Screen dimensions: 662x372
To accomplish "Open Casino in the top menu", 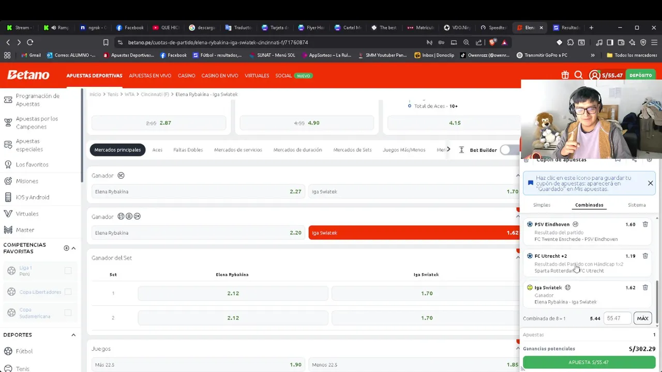I will pyautogui.click(x=186, y=75).
